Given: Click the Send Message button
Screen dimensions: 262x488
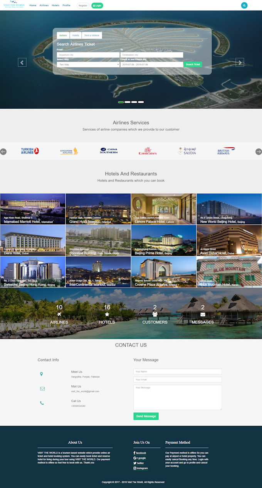Looking at the screenshot, I should pyautogui.click(x=146, y=416).
